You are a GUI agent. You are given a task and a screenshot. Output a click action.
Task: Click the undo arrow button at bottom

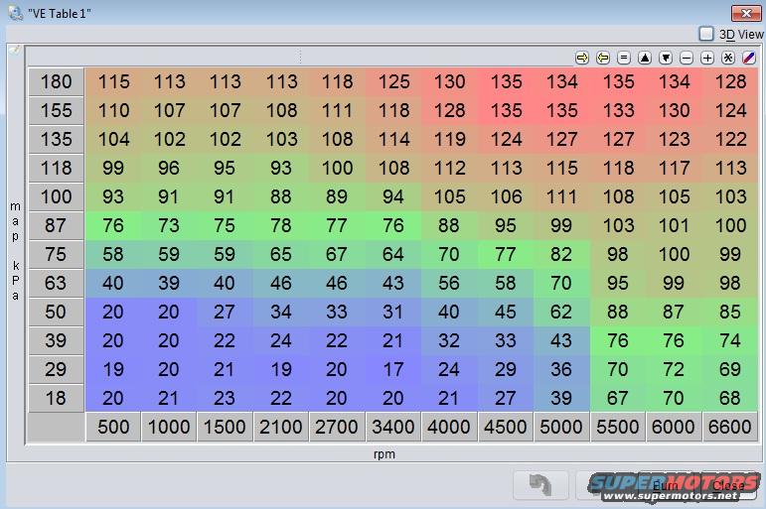(540, 485)
